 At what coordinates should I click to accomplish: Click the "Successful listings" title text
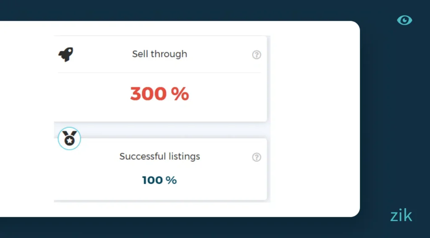pyautogui.click(x=160, y=156)
